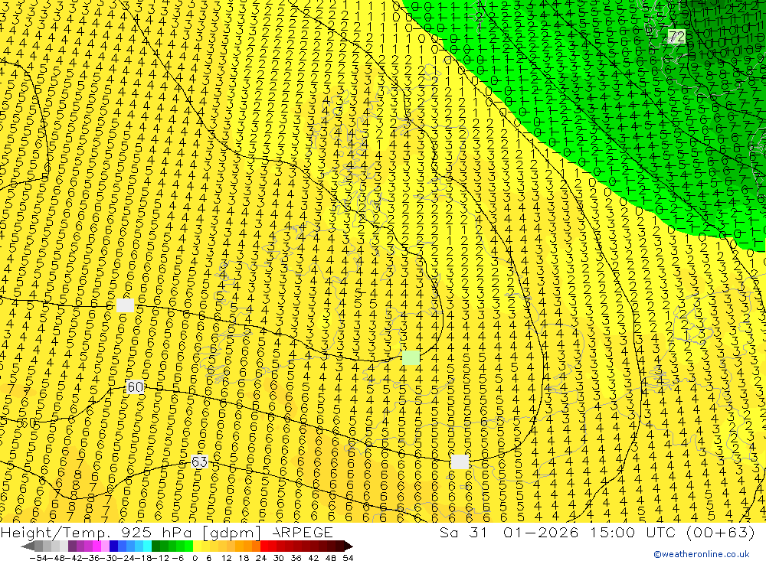Screen dimensions: 766x561
Task: Click the 0 value on the legend scale
Action: coord(195,558)
